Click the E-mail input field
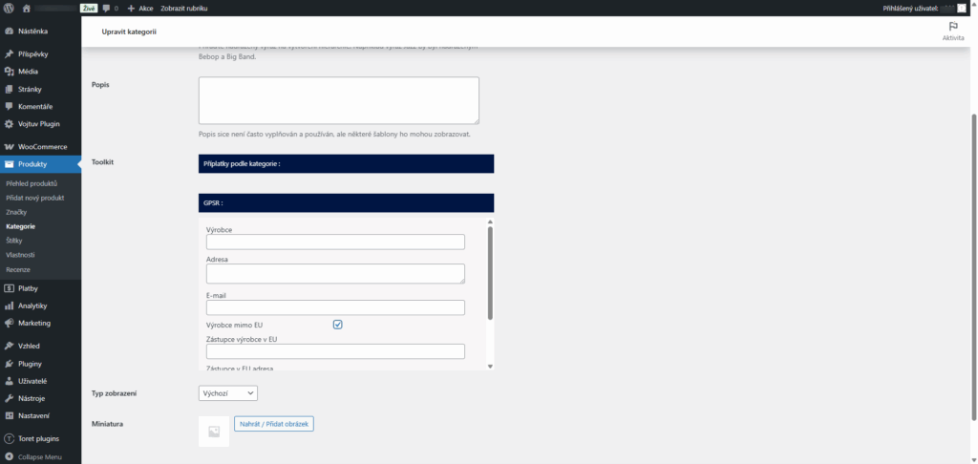This screenshot has height=464, width=978. [x=335, y=307]
